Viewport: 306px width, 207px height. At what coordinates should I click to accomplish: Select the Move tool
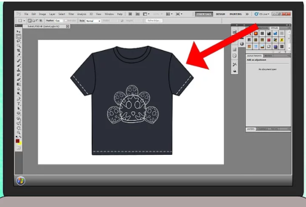pos(19,31)
